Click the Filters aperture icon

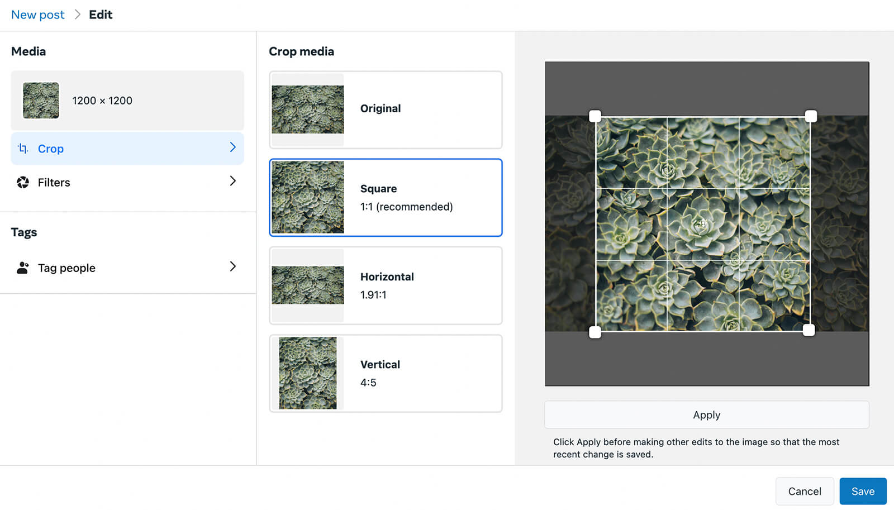coord(23,182)
